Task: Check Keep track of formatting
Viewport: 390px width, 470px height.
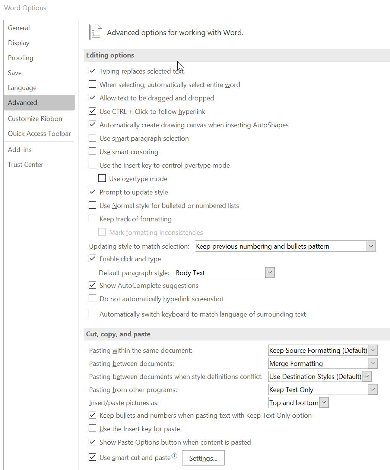Action: tap(92, 219)
